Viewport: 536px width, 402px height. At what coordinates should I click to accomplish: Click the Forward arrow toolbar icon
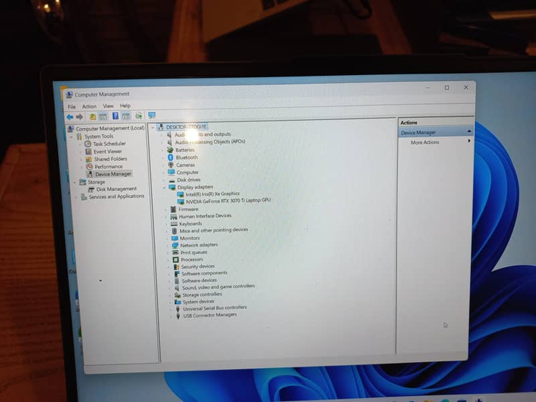(x=79, y=117)
